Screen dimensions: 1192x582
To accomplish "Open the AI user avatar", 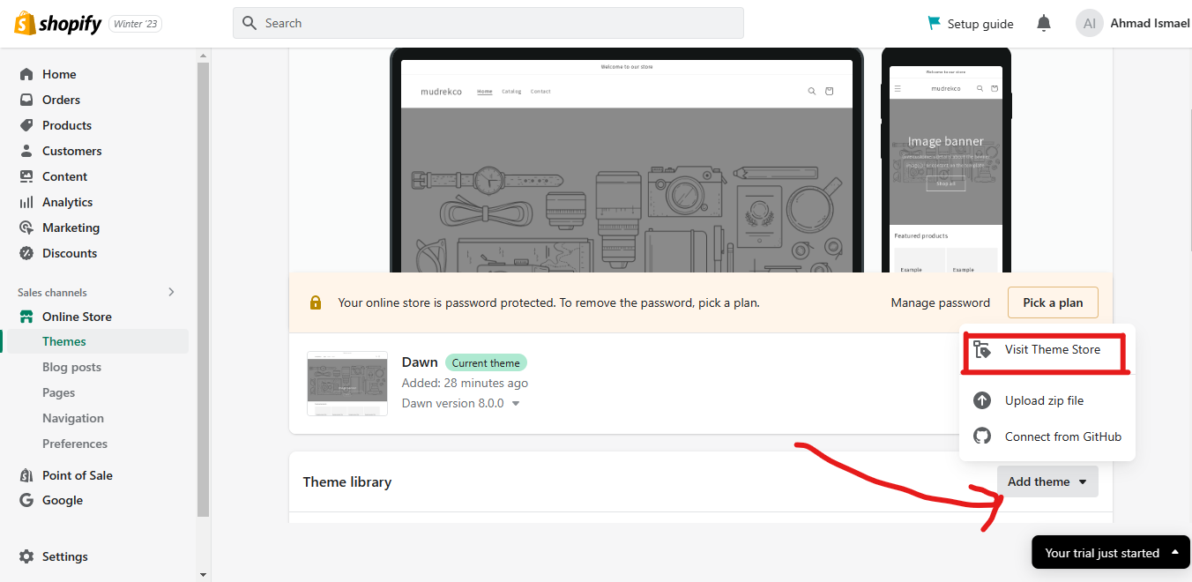I will (1090, 23).
